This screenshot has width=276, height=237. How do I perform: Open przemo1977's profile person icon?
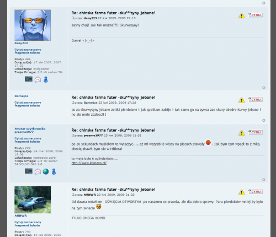54,171
